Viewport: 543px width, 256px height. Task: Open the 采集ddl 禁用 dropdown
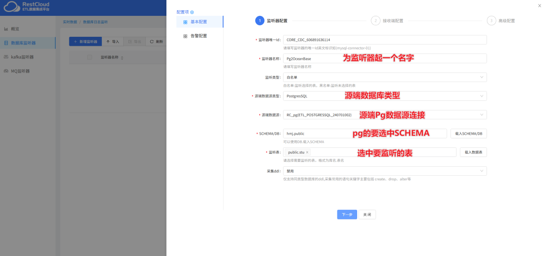click(385, 171)
